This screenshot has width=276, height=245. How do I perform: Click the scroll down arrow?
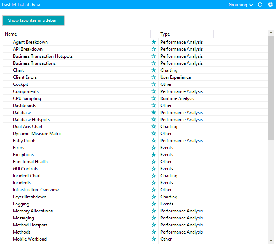click(x=271, y=241)
